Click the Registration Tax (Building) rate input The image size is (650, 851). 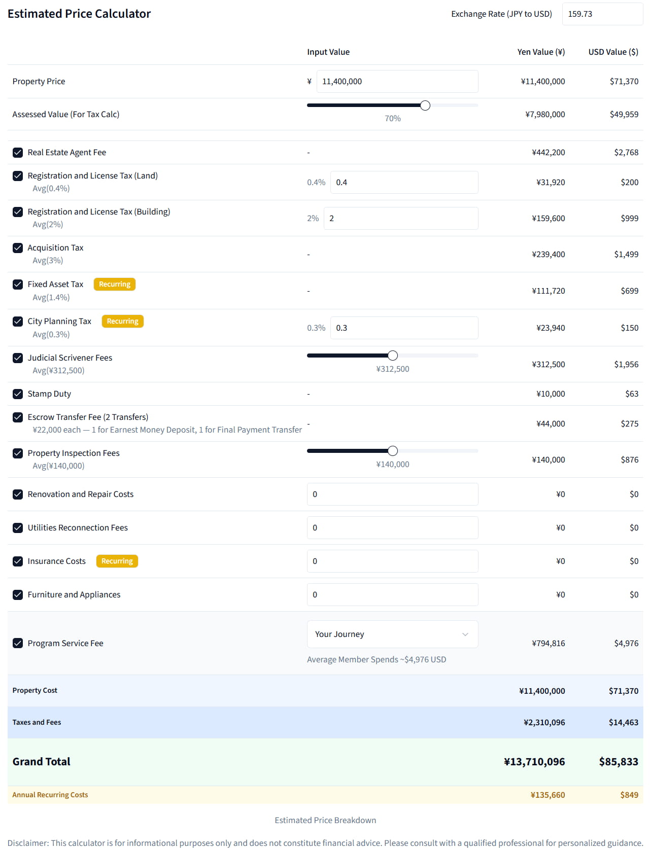pyautogui.click(x=400, y=219)
